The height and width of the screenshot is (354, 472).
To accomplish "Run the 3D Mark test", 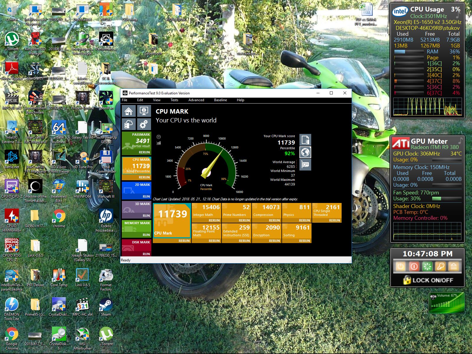I will [x=146, y=216].
